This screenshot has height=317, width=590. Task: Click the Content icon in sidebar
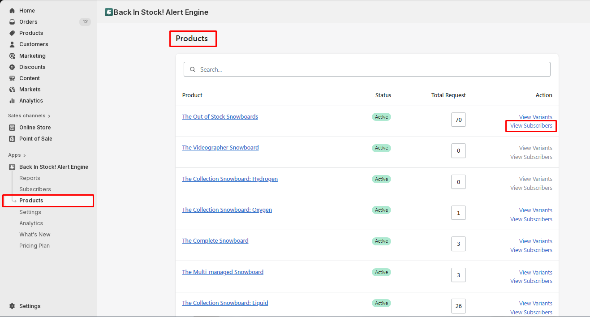tap(12, 78)
